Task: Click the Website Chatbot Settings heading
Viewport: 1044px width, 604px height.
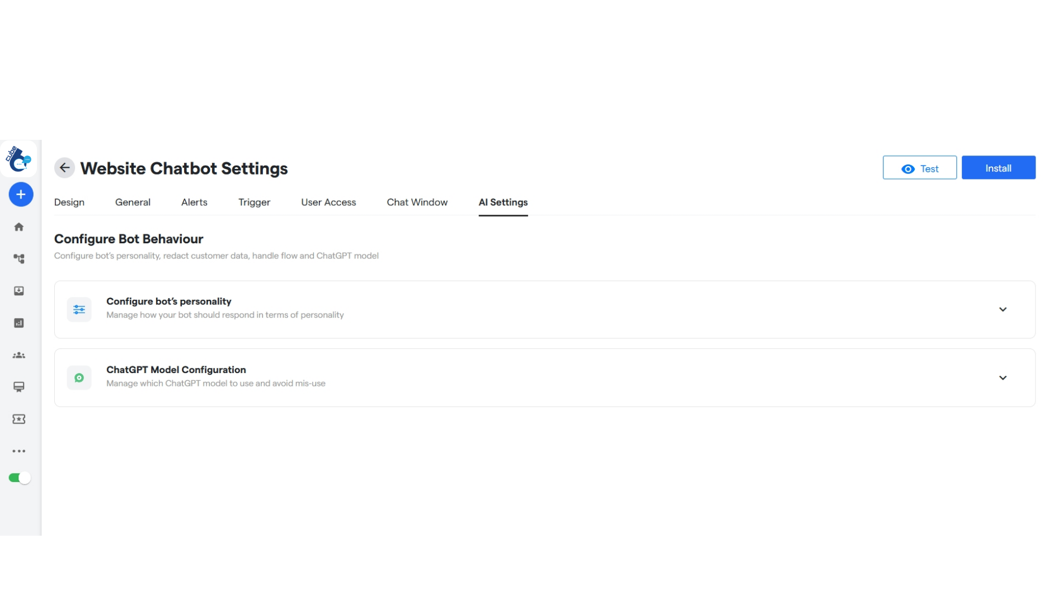Action: (184, 168)
